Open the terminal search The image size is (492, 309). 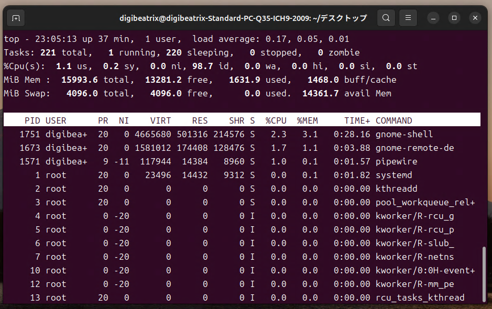click(386, 17)
